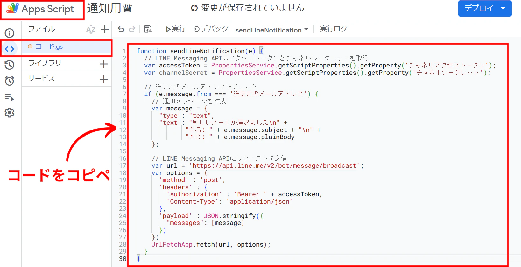Click line number 30 in gutter
The width and height of the screenshot is (521, 267).
(x=123, y=259)
